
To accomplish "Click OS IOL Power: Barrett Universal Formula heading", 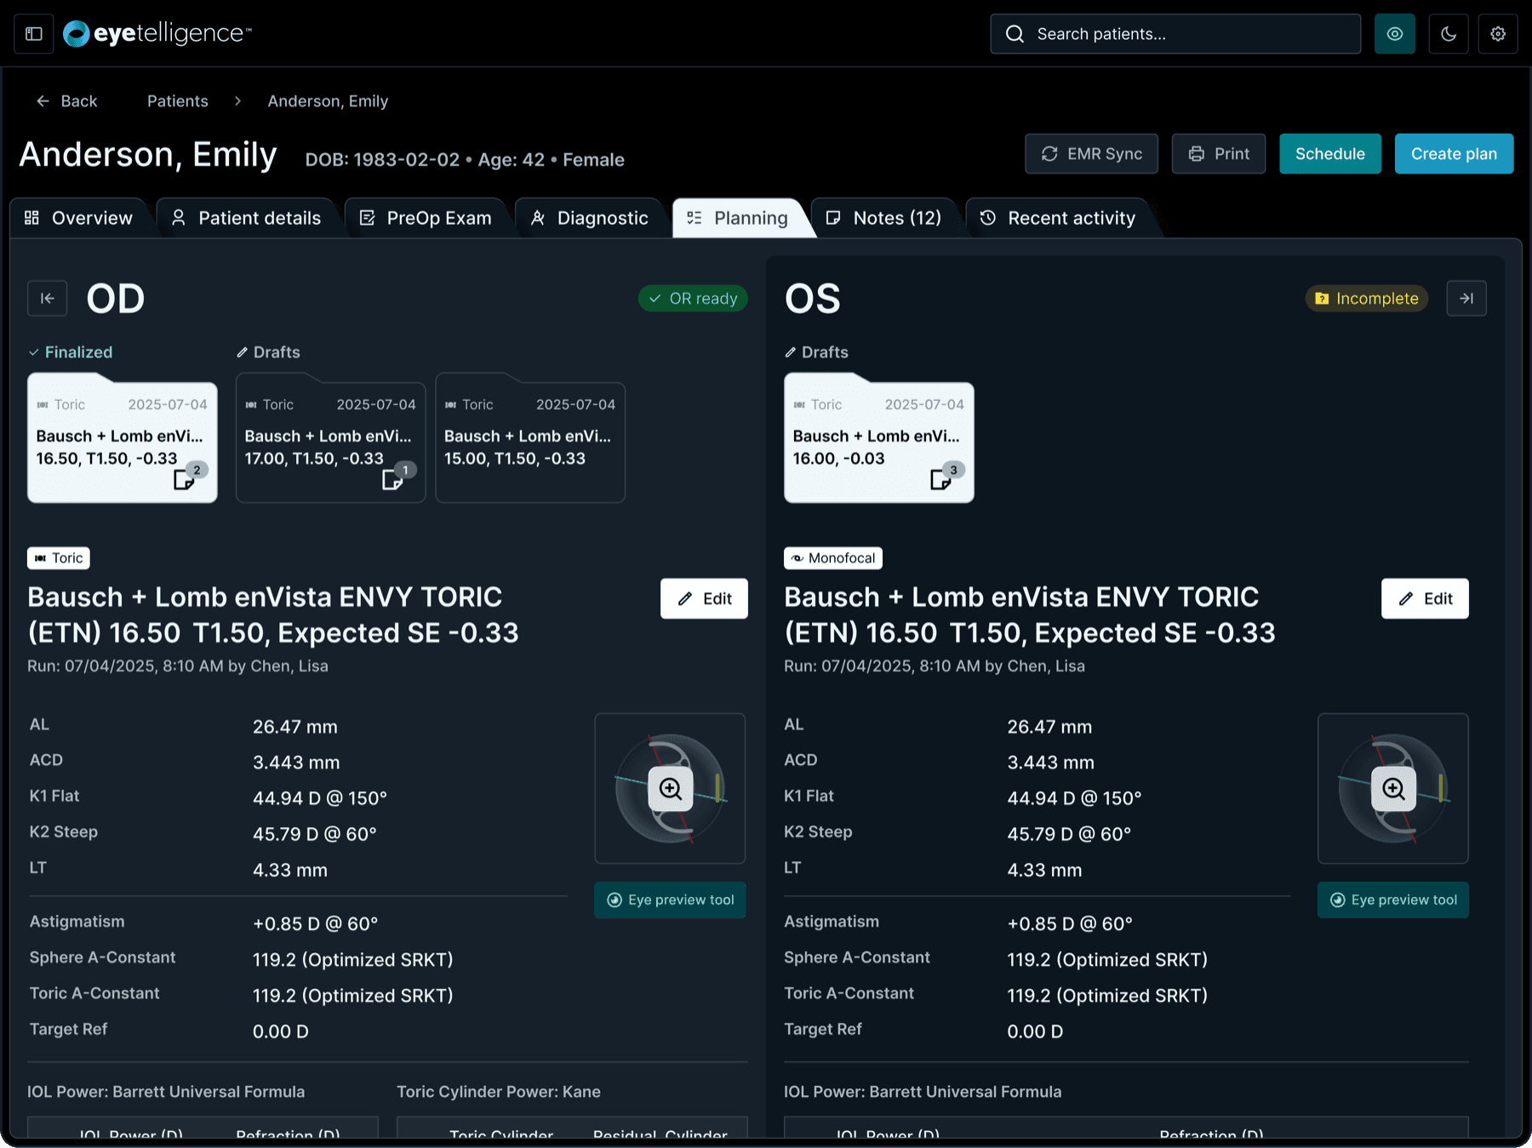I will click(923, 1092).
